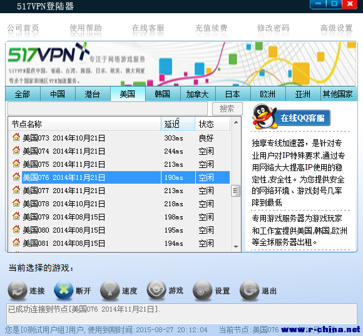
Task: Select the 欧洲 region tab
Action: 268,94
